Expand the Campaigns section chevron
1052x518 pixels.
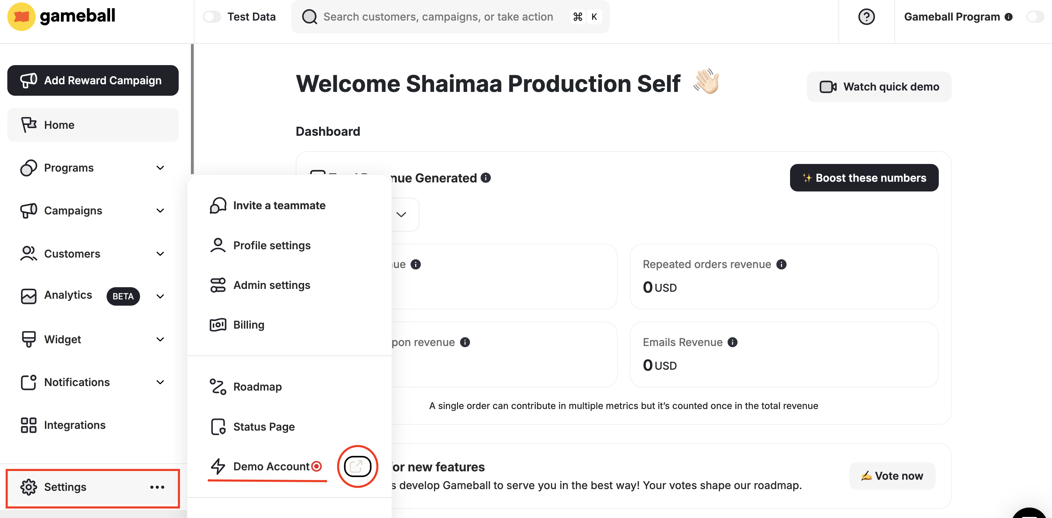coord(161,211)
